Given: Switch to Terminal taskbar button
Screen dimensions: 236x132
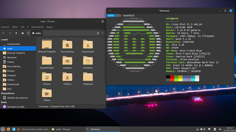Looking at the screenshot, I should [x=103, y=129].
